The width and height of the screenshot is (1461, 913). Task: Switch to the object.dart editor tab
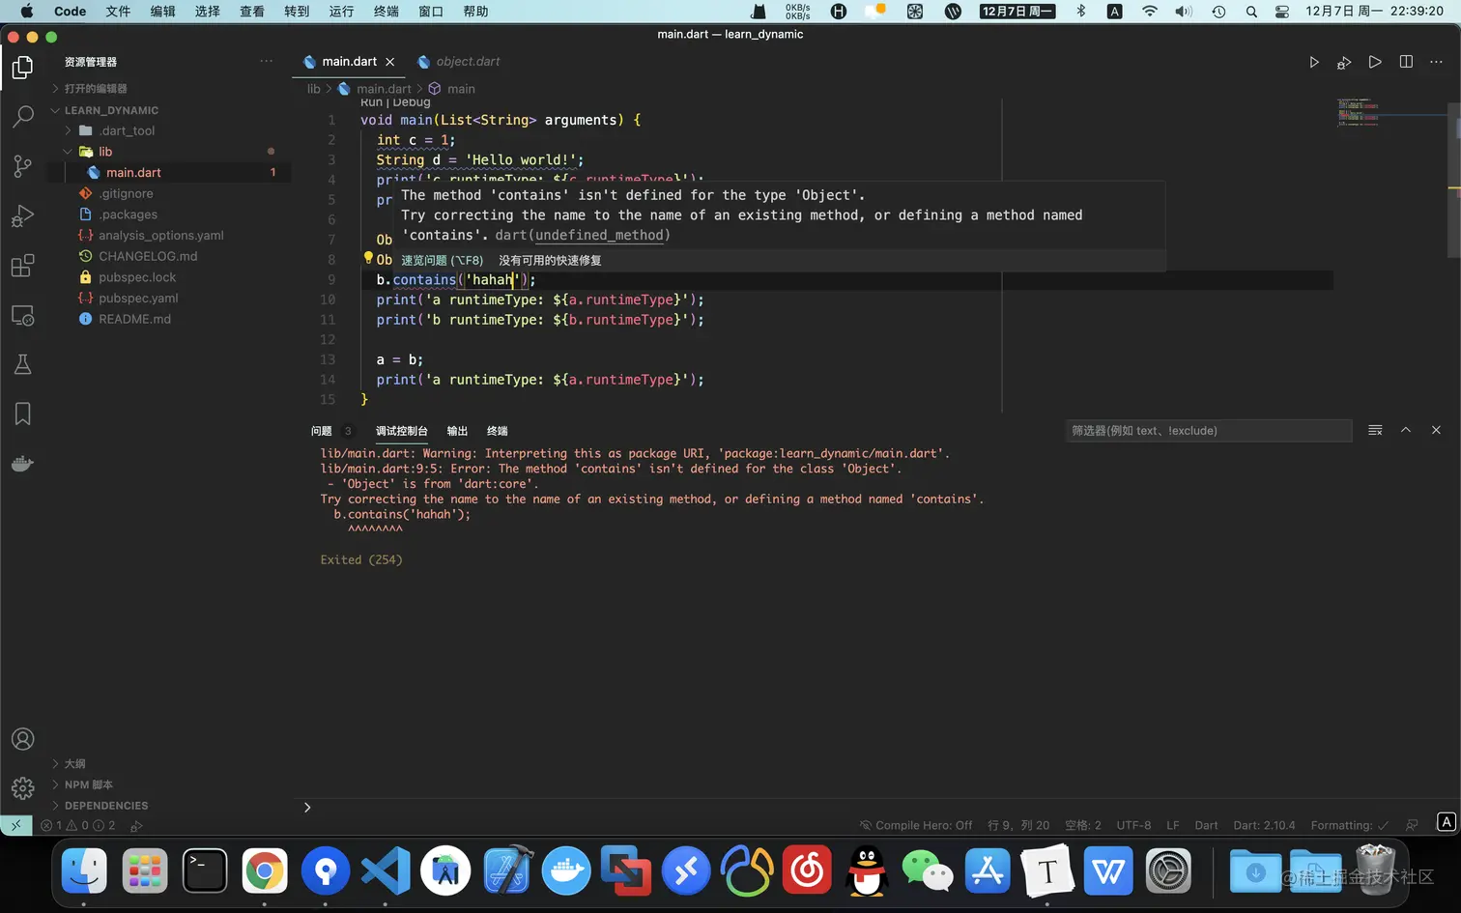(459, 62)
